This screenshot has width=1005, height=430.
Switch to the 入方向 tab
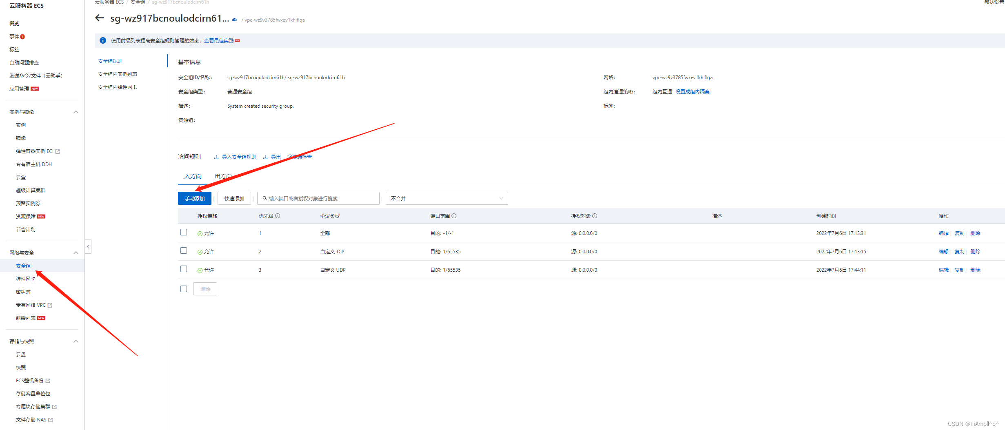[x=193, y=176]
